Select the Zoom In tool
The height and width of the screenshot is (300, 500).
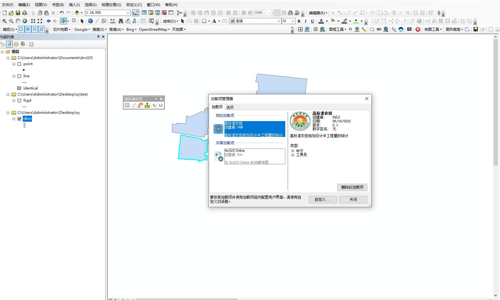click(4, 21)
